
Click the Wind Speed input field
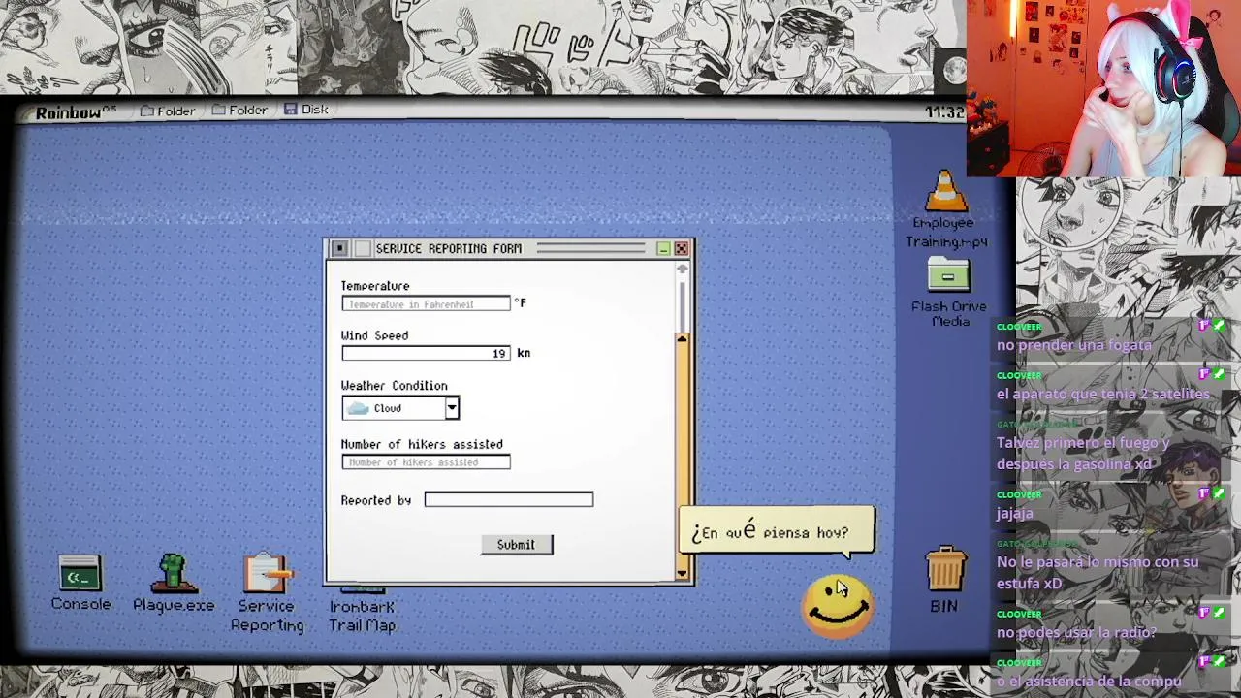point(426,353)
